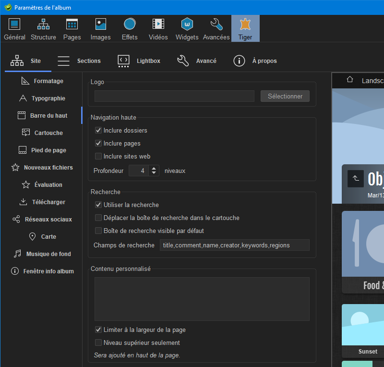
Task: Decrease Profondeur levels with down arrow
Action: (154, 173)
